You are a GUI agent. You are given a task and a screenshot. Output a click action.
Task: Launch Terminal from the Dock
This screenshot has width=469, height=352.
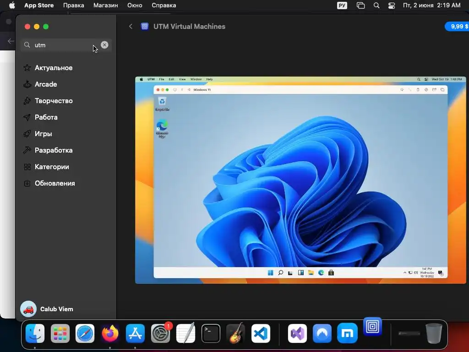point(211,333)
